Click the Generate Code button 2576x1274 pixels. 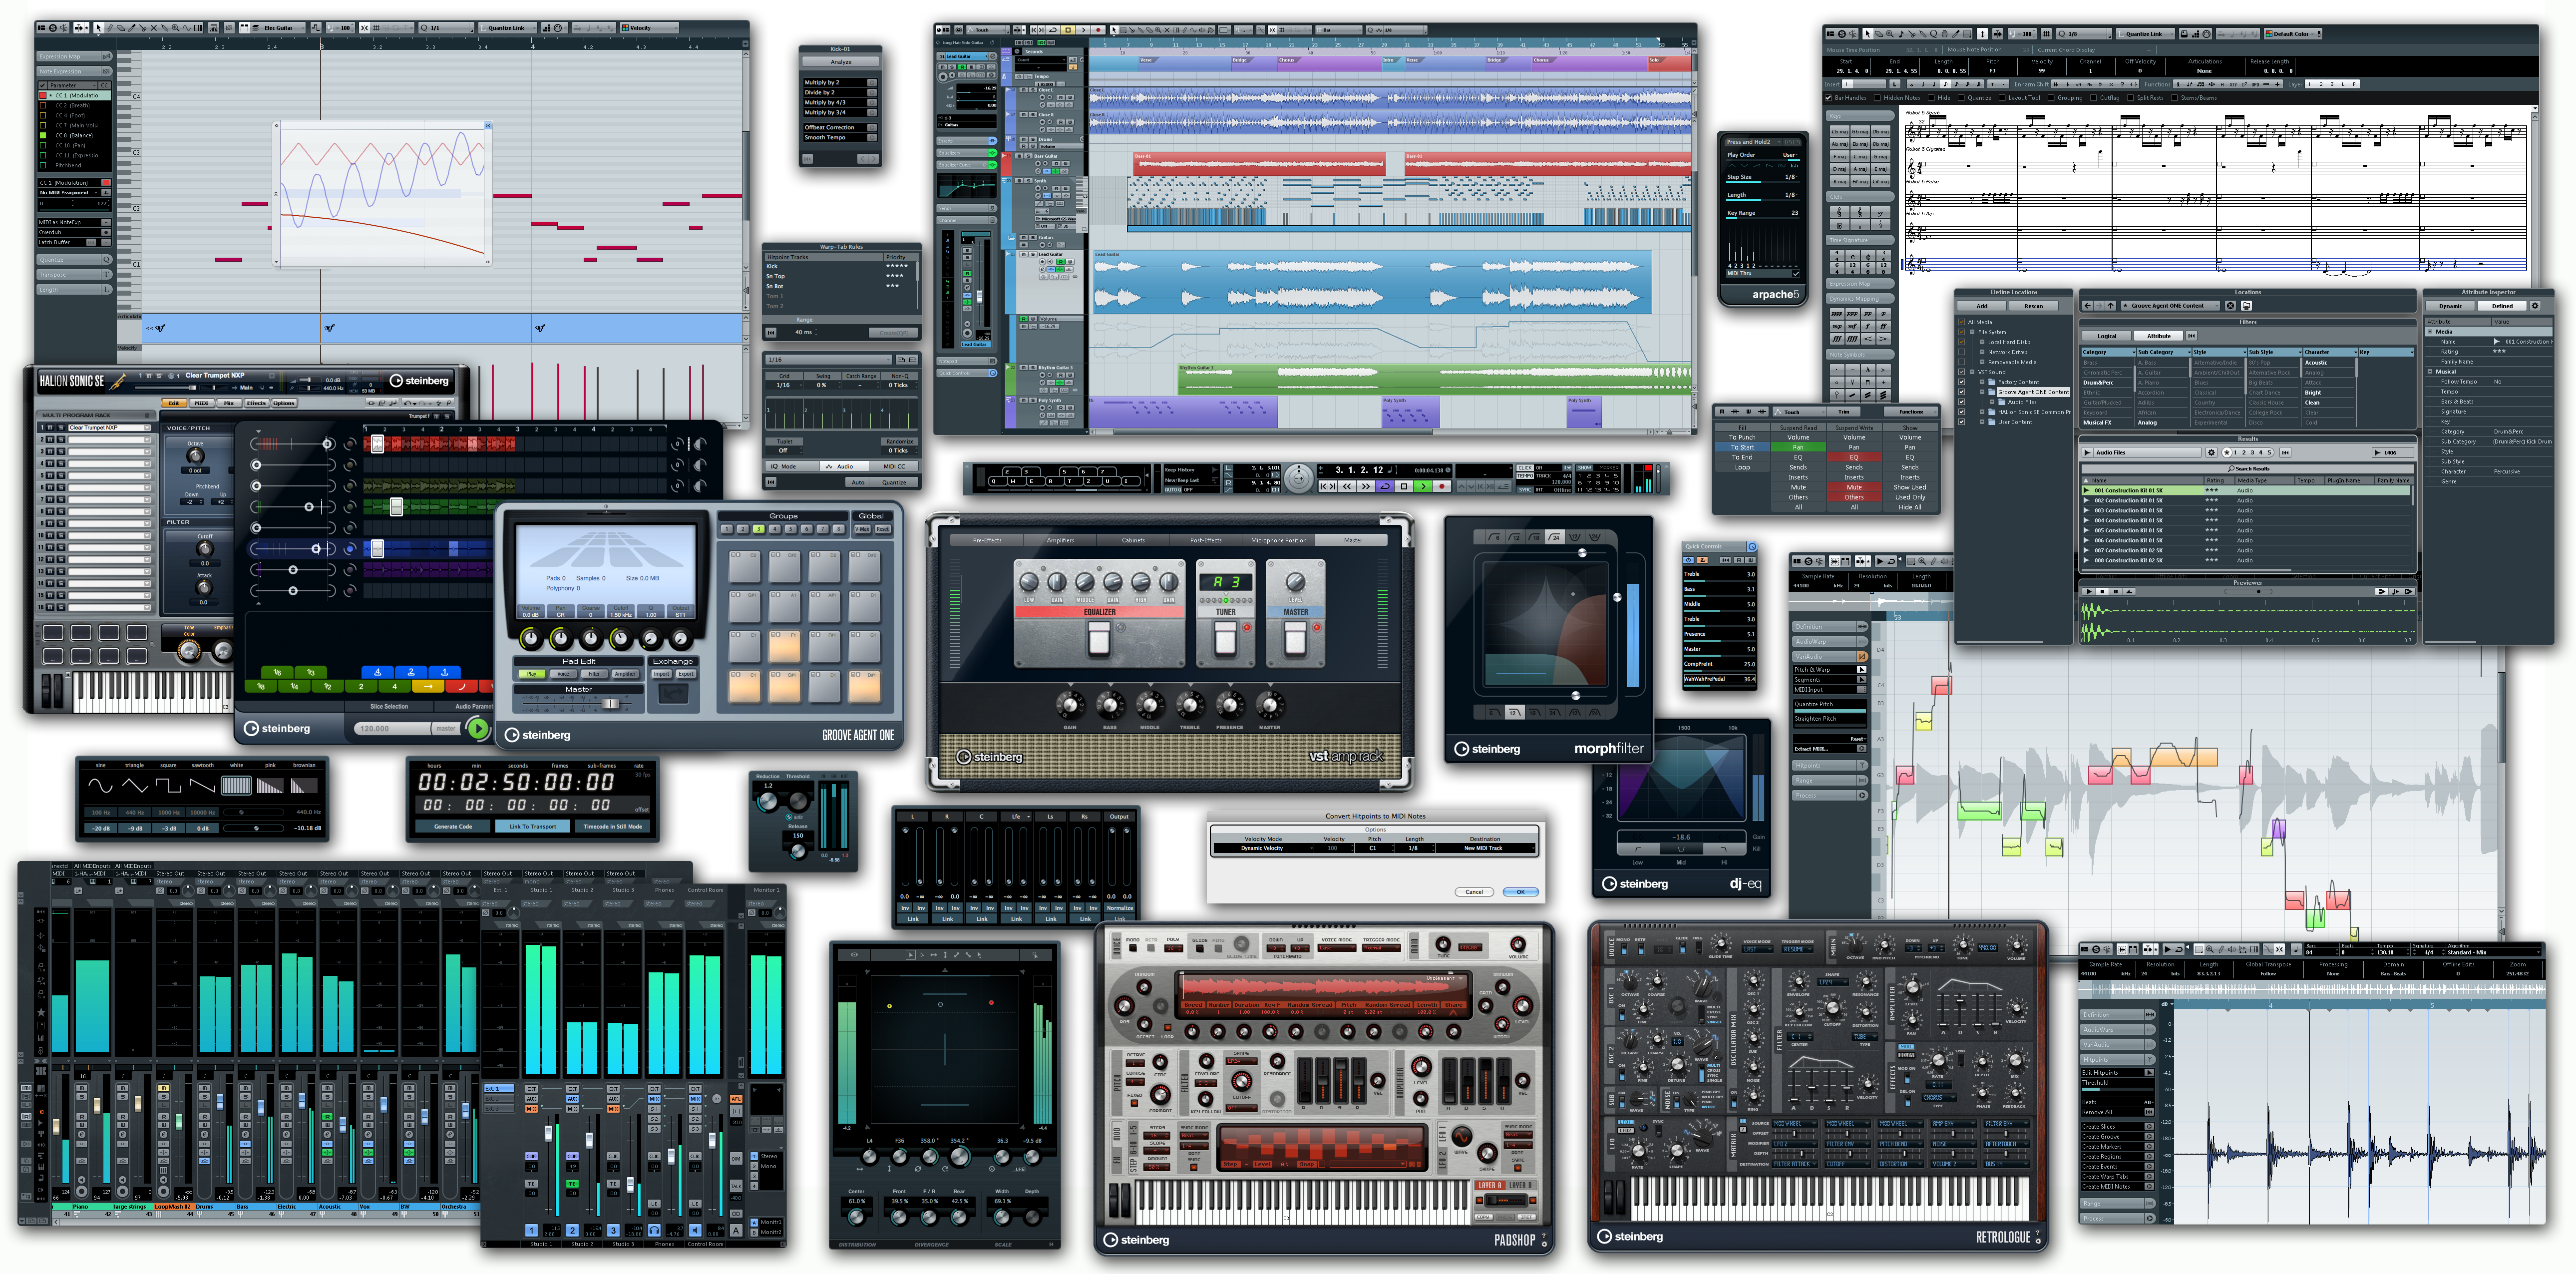click(x=453, y=826)
